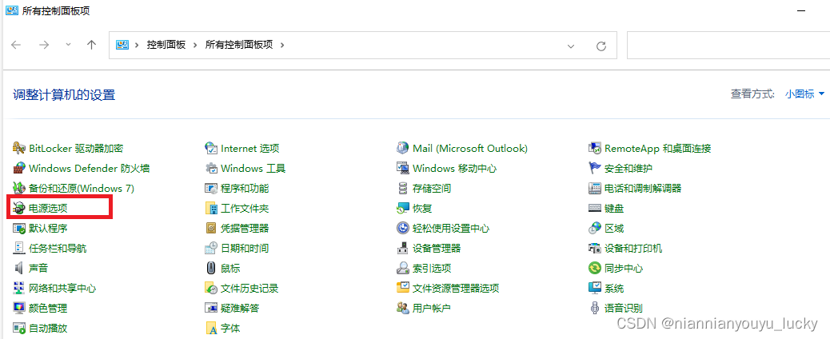
Task: Open the 程序和功能 text link
Action: click(245, 189)
